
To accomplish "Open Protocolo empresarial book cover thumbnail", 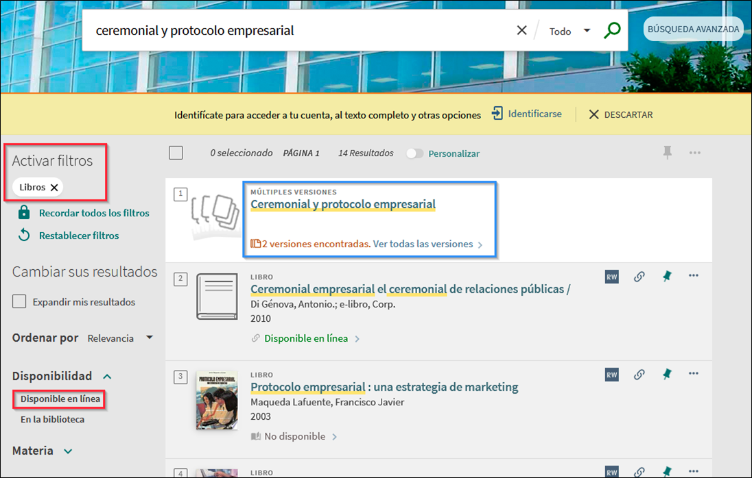I will pyautogui.click(x=217, y=400).
